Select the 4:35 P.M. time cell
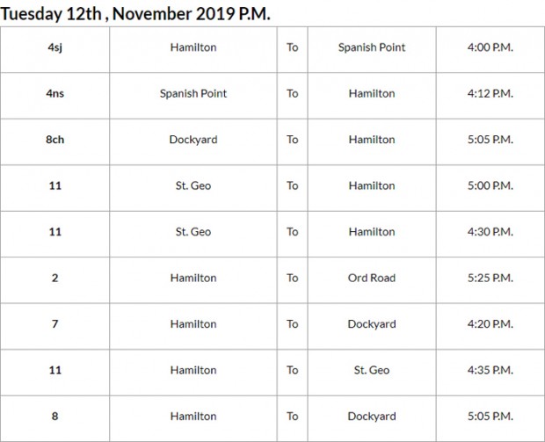 pos(490,370)
